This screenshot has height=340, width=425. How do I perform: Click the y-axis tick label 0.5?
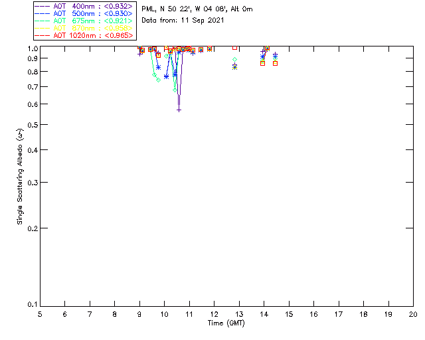(33, 125)
